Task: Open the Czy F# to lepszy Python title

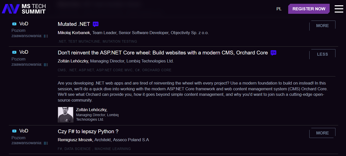Action: coord(88,131)
